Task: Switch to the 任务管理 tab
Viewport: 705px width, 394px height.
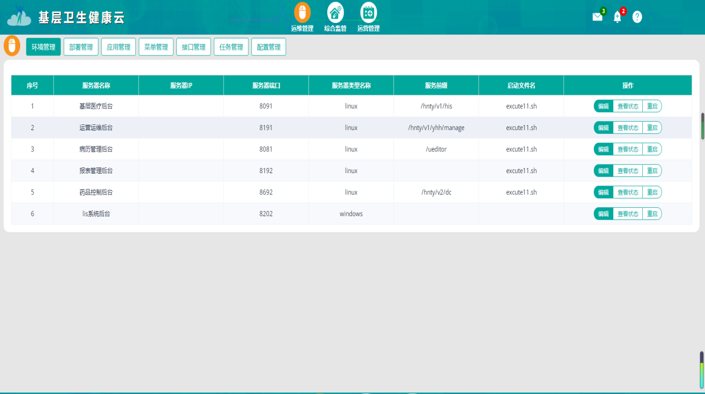Action: click(x=231, y=47)
